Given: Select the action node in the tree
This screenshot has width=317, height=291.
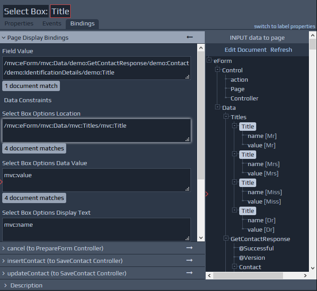Looking at the screenshot, I should pos(239,80).
